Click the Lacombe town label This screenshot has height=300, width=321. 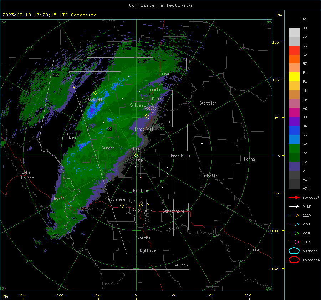tap(154, 90)
